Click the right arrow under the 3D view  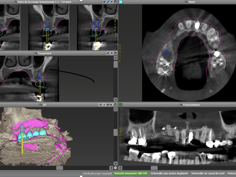111,168
